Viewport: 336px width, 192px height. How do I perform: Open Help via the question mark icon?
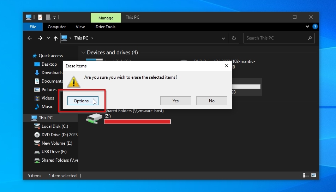(x=315, y=26)
